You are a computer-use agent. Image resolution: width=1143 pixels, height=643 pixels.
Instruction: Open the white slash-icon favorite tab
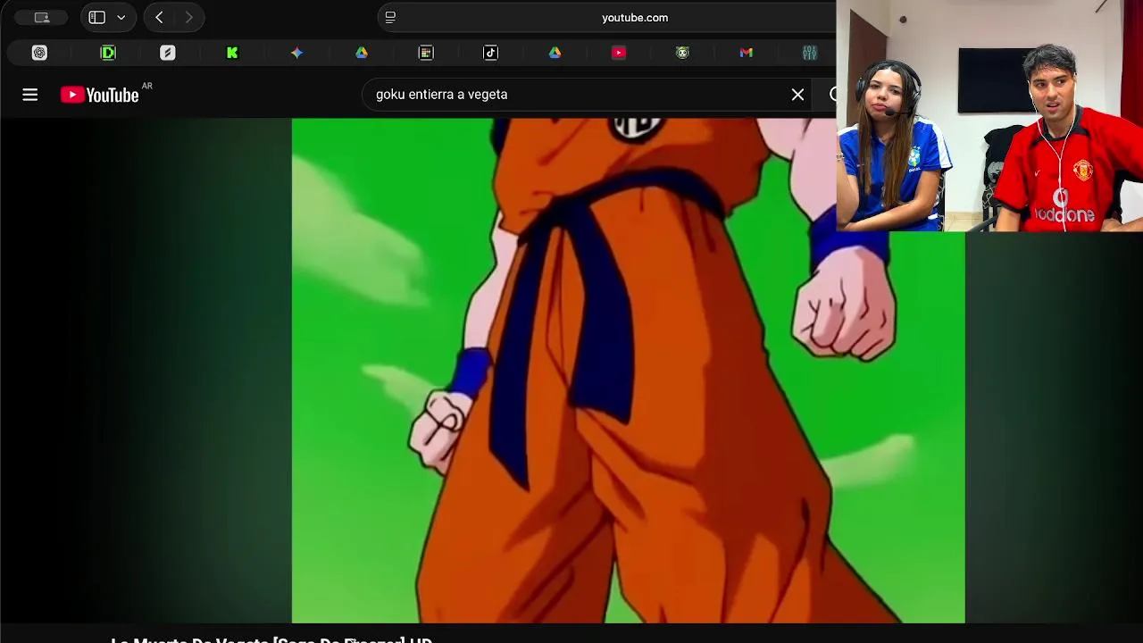[x=168, y=53]
